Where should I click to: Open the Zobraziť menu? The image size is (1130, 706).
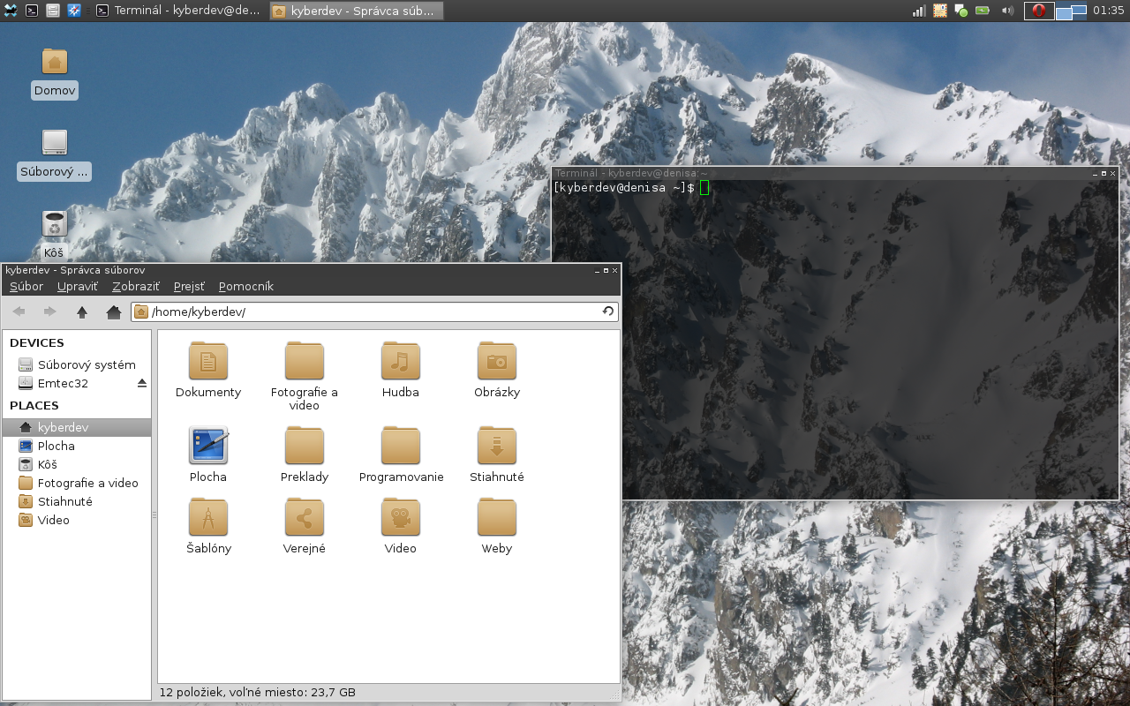click(x=135, y=286)
